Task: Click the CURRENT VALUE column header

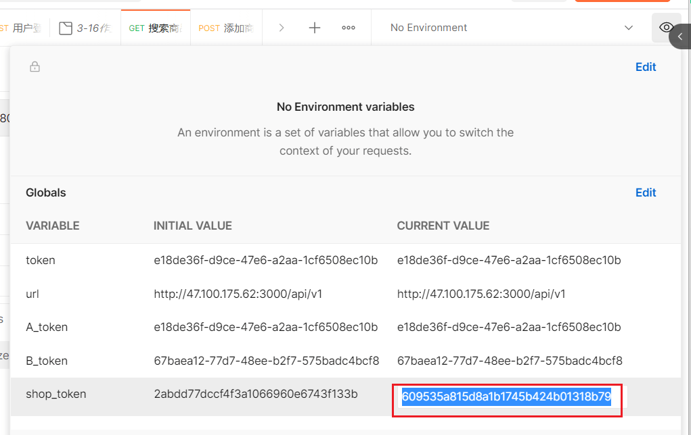Action: coord(443,226)
